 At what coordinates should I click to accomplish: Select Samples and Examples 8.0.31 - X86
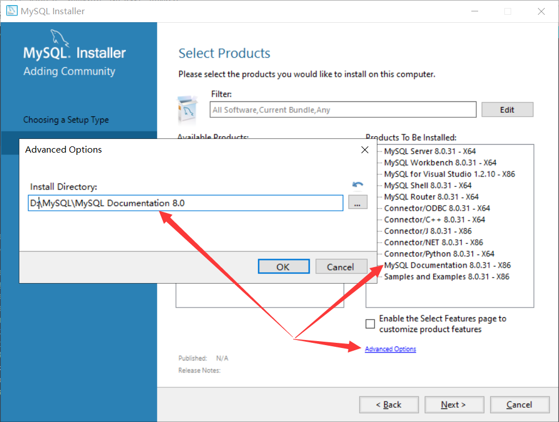[447, 277]
